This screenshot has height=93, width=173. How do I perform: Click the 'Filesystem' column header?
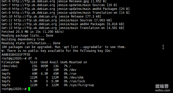click(10, 62)
